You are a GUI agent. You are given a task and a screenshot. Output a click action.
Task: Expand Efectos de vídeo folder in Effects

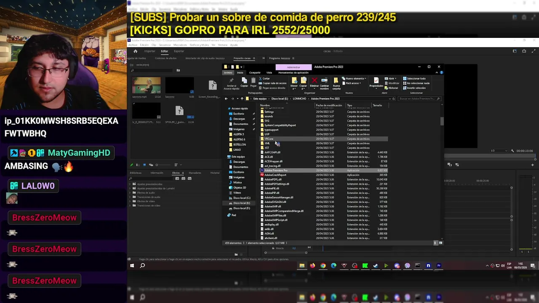[x=130, y=201]
